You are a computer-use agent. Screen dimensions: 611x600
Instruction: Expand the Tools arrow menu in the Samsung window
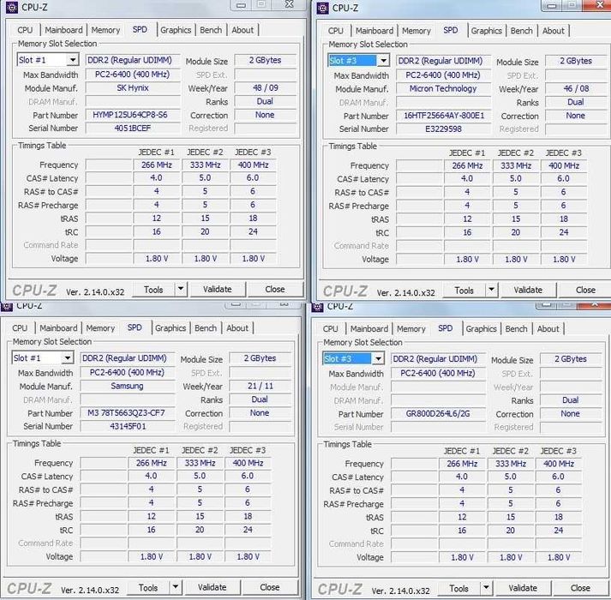(176, 587)
